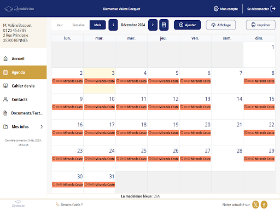This screenshot has width=280, height=210.
Task: Click the Mon compte link
Action: click(x=226, y=9)
